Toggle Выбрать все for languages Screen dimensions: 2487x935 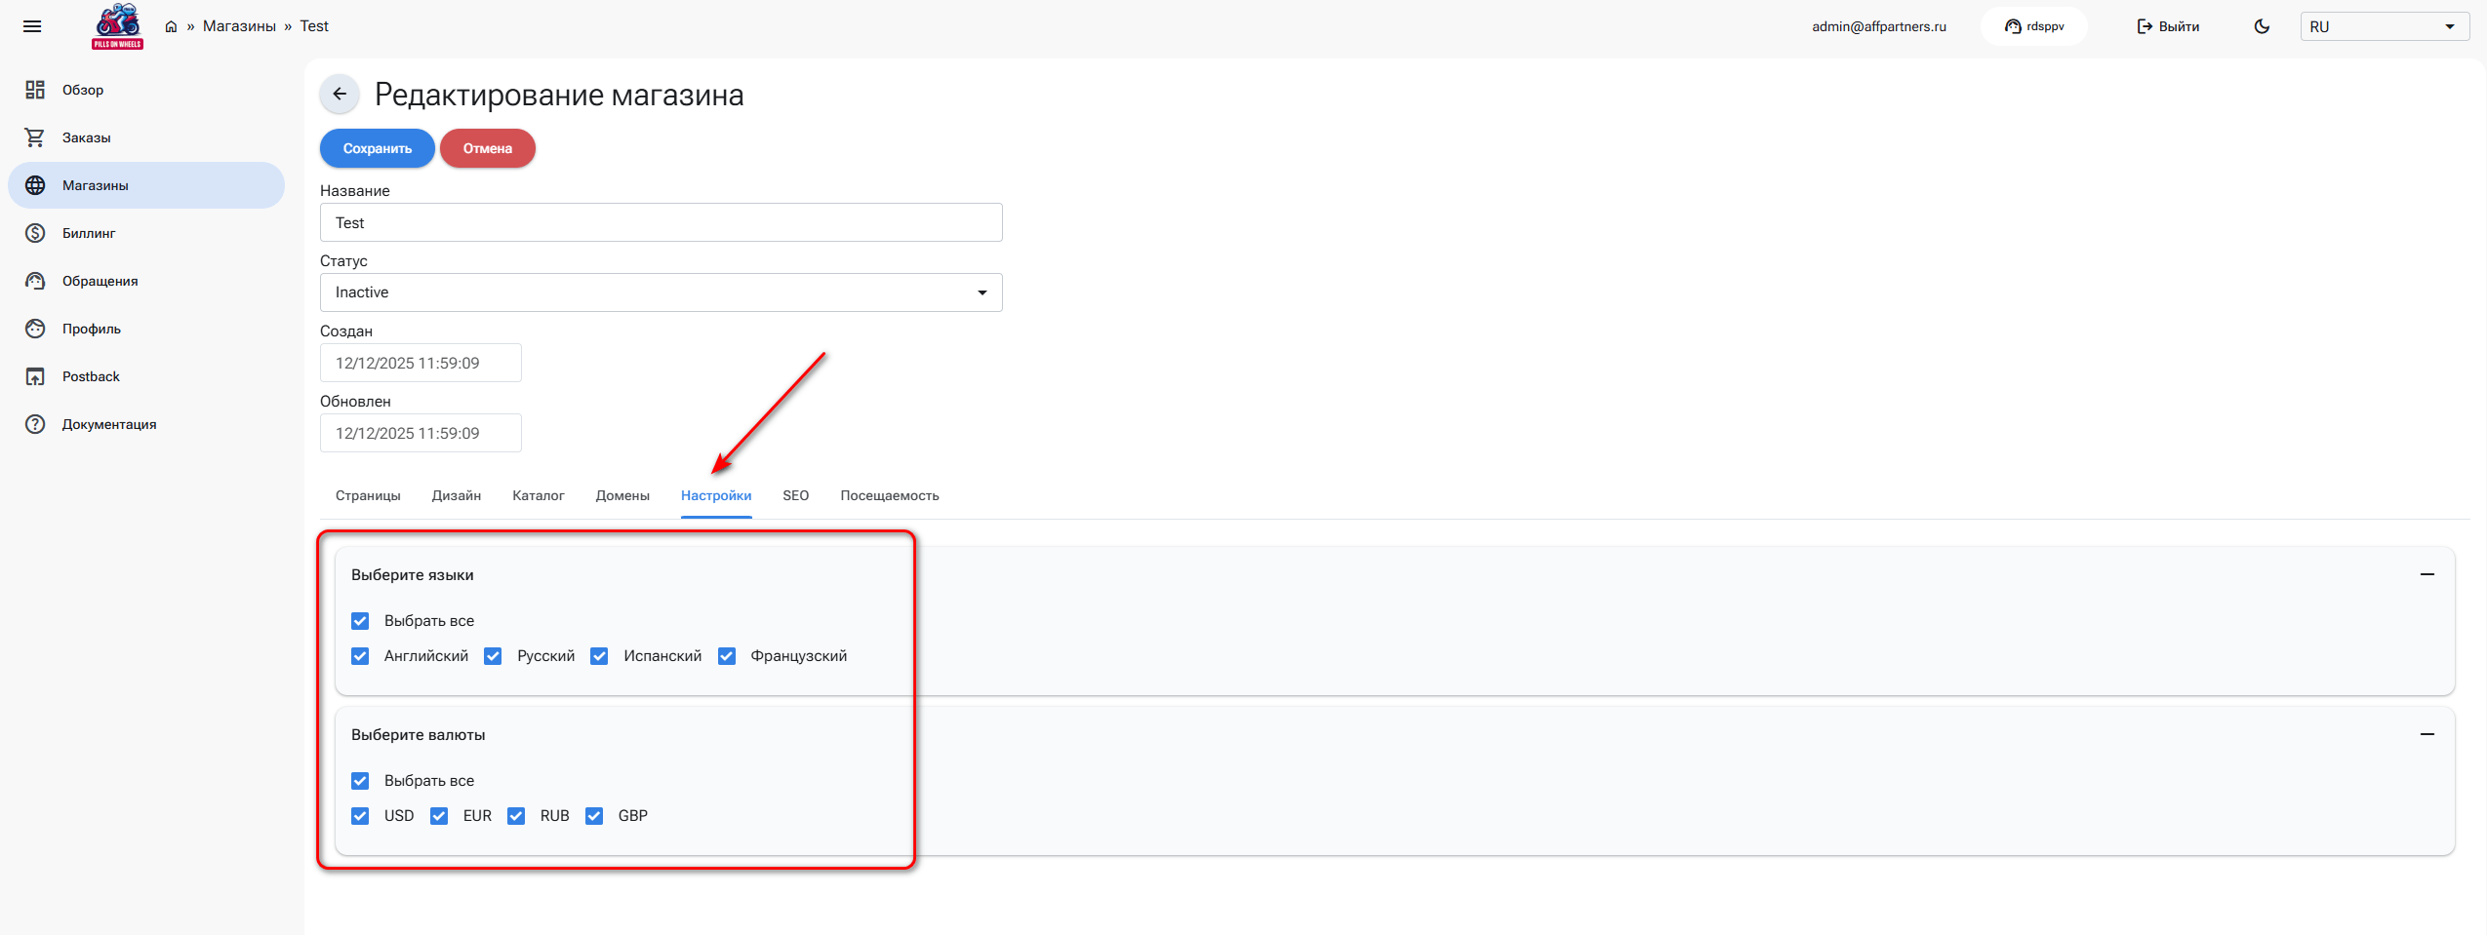pyautogui.click(x=360, y=621)
